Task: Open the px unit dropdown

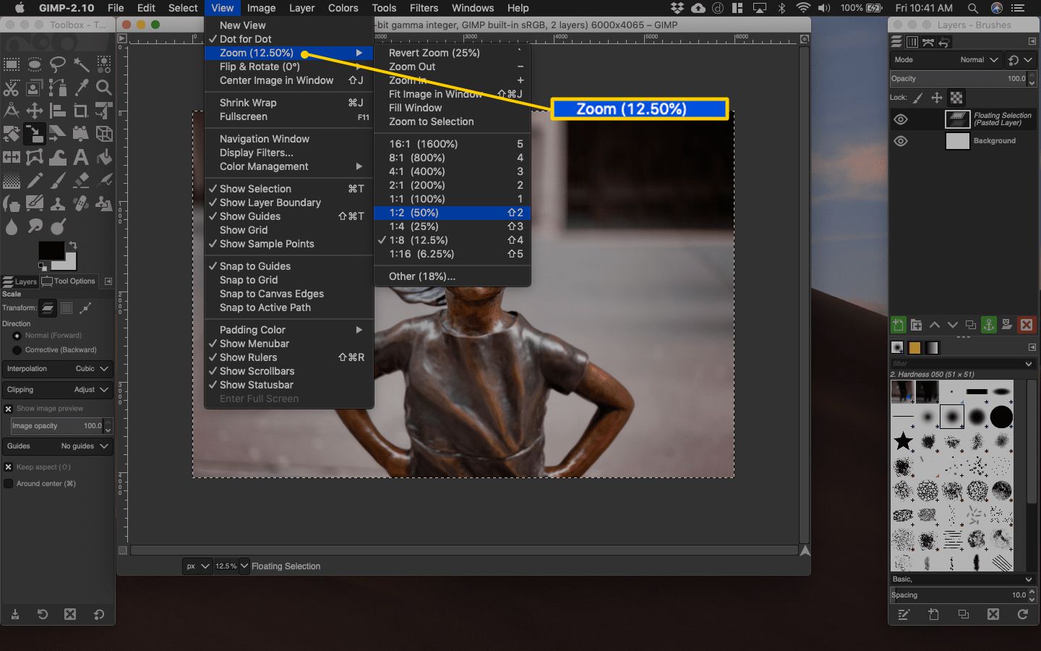Action: pyautogui.click(x=197, y=566)
